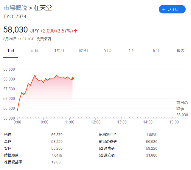The image size is (191, 170).
Task: Click the 57,000 price axis label
Action: point(9,98)
